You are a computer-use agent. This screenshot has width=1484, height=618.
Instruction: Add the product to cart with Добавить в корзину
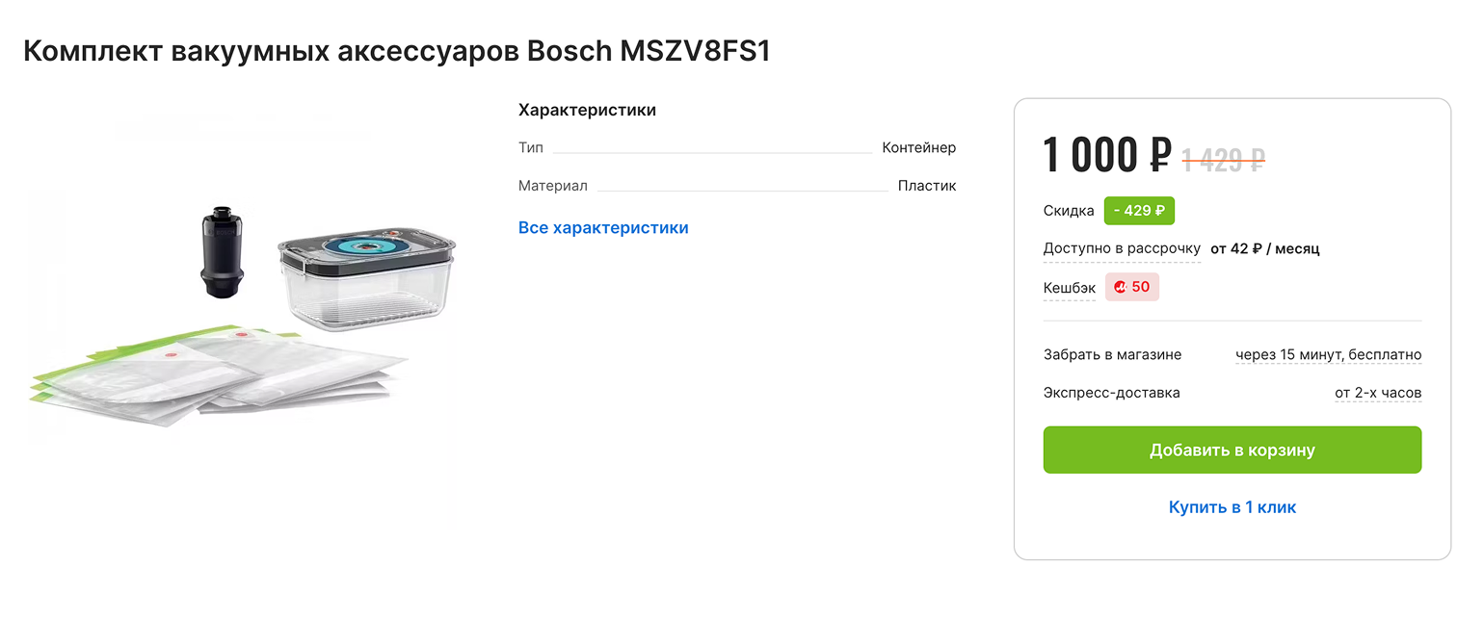[1232, 451]
